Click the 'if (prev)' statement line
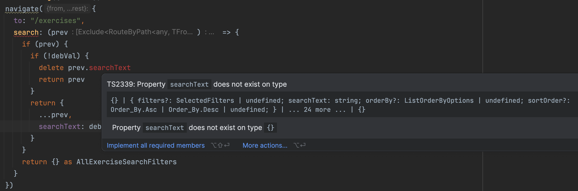Image resolution: width=578 pixels, height=191 pixels. coord(45,44)
